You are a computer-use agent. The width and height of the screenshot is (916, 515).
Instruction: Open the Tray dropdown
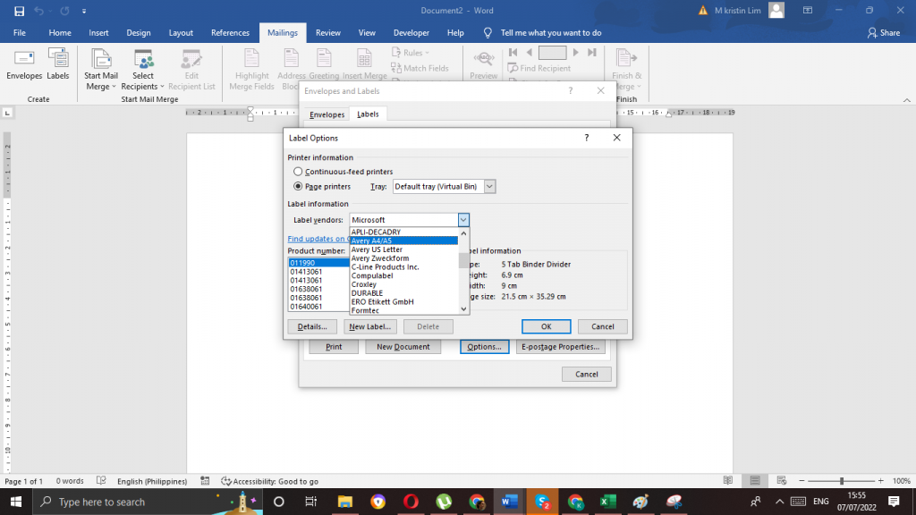pos(489,186)
